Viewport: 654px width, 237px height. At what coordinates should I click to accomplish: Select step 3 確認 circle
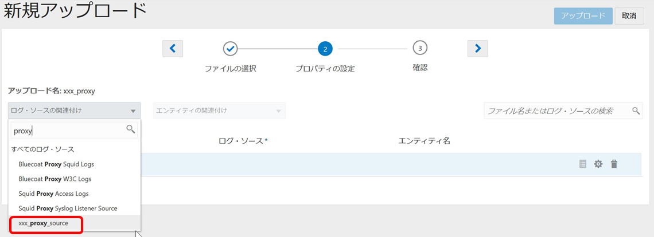pos(420,48)
